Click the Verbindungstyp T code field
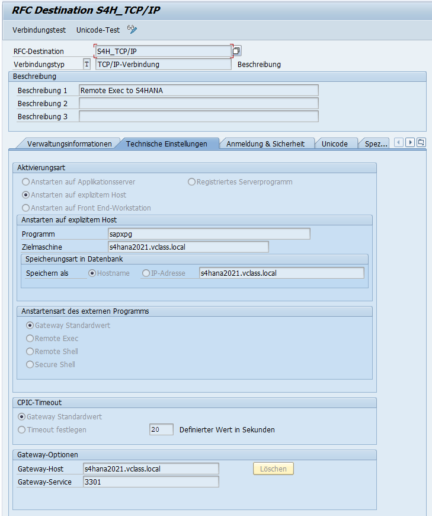The image size is (432, 516). click(x=87, y=64)
